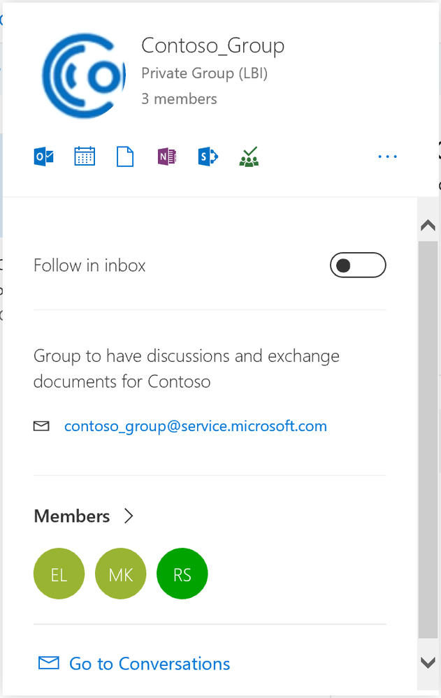441x698 pixels.
Task: Click the Go to Conversations envelope icon
Action: tap(48, 662)
